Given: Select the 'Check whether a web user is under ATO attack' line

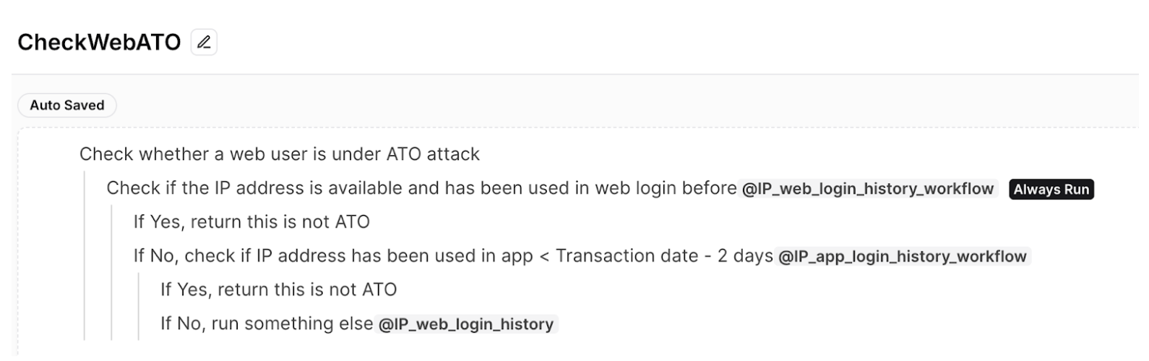Looking at the screenshot, I should (280, 155).
